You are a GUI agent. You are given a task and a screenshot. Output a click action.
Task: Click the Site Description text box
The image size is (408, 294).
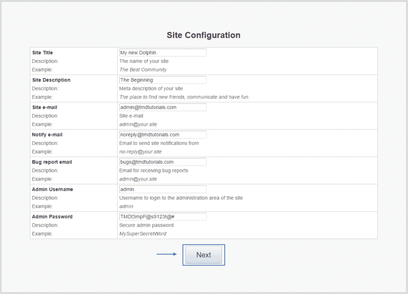click(x=163, y=80)
